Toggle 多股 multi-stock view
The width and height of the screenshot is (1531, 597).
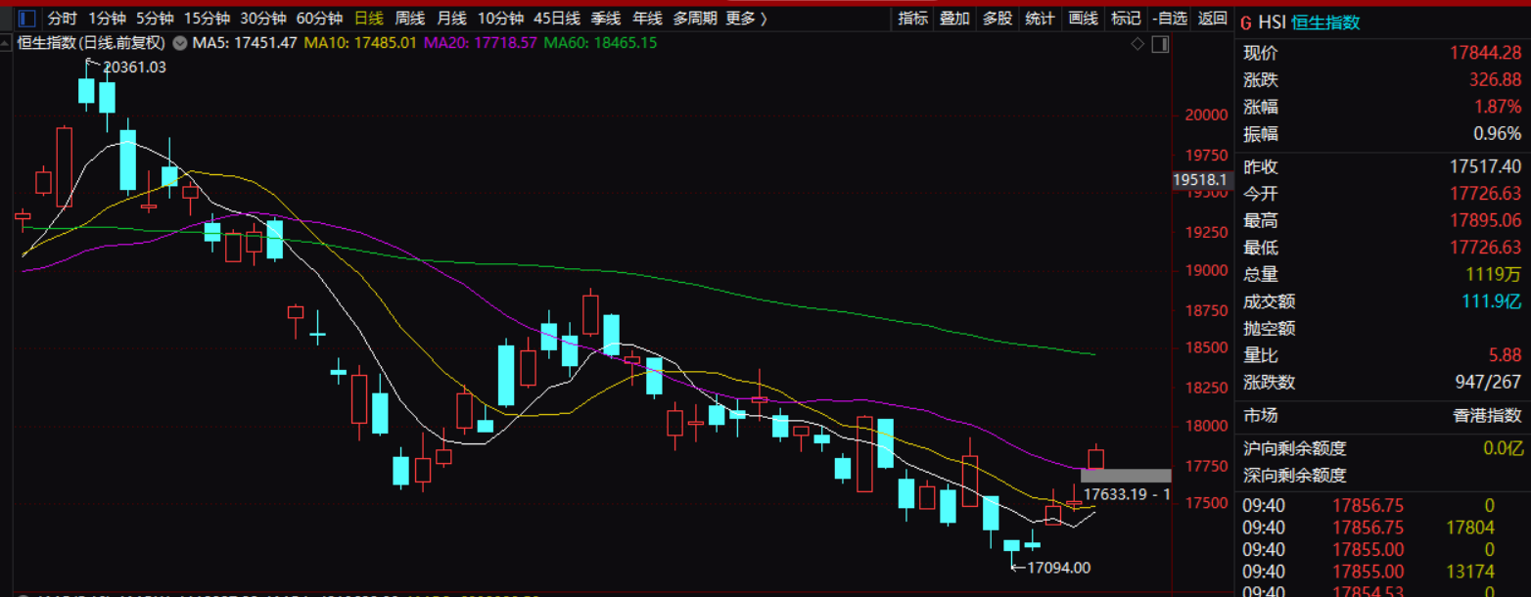[x=997, y=19]
